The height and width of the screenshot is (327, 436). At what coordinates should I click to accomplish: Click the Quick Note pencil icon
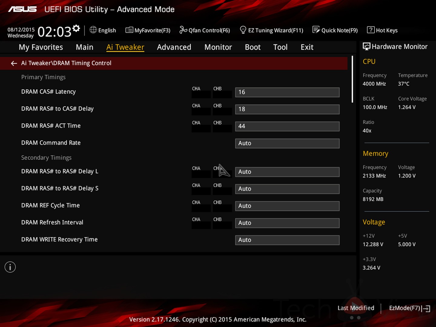tap(316, 30)
